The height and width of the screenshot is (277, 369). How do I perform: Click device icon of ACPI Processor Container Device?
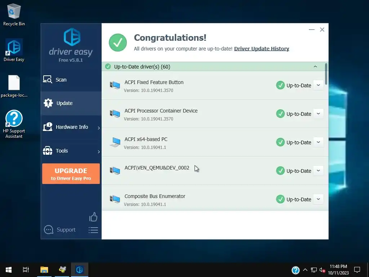click(115, 114)
